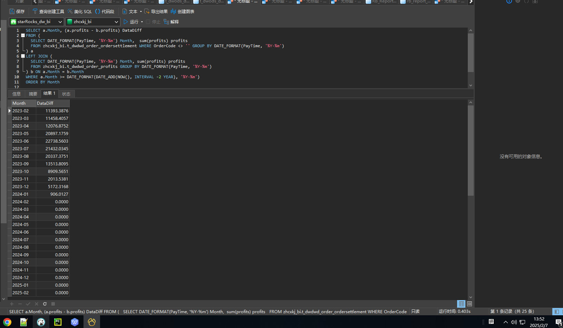Screen dimensions: 563x328
Task: Run the query with 运行 button
Action: click(x=131, y=22)
